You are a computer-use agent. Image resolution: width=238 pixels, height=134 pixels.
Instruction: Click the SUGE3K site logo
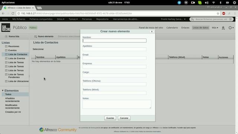click(6, 28)
